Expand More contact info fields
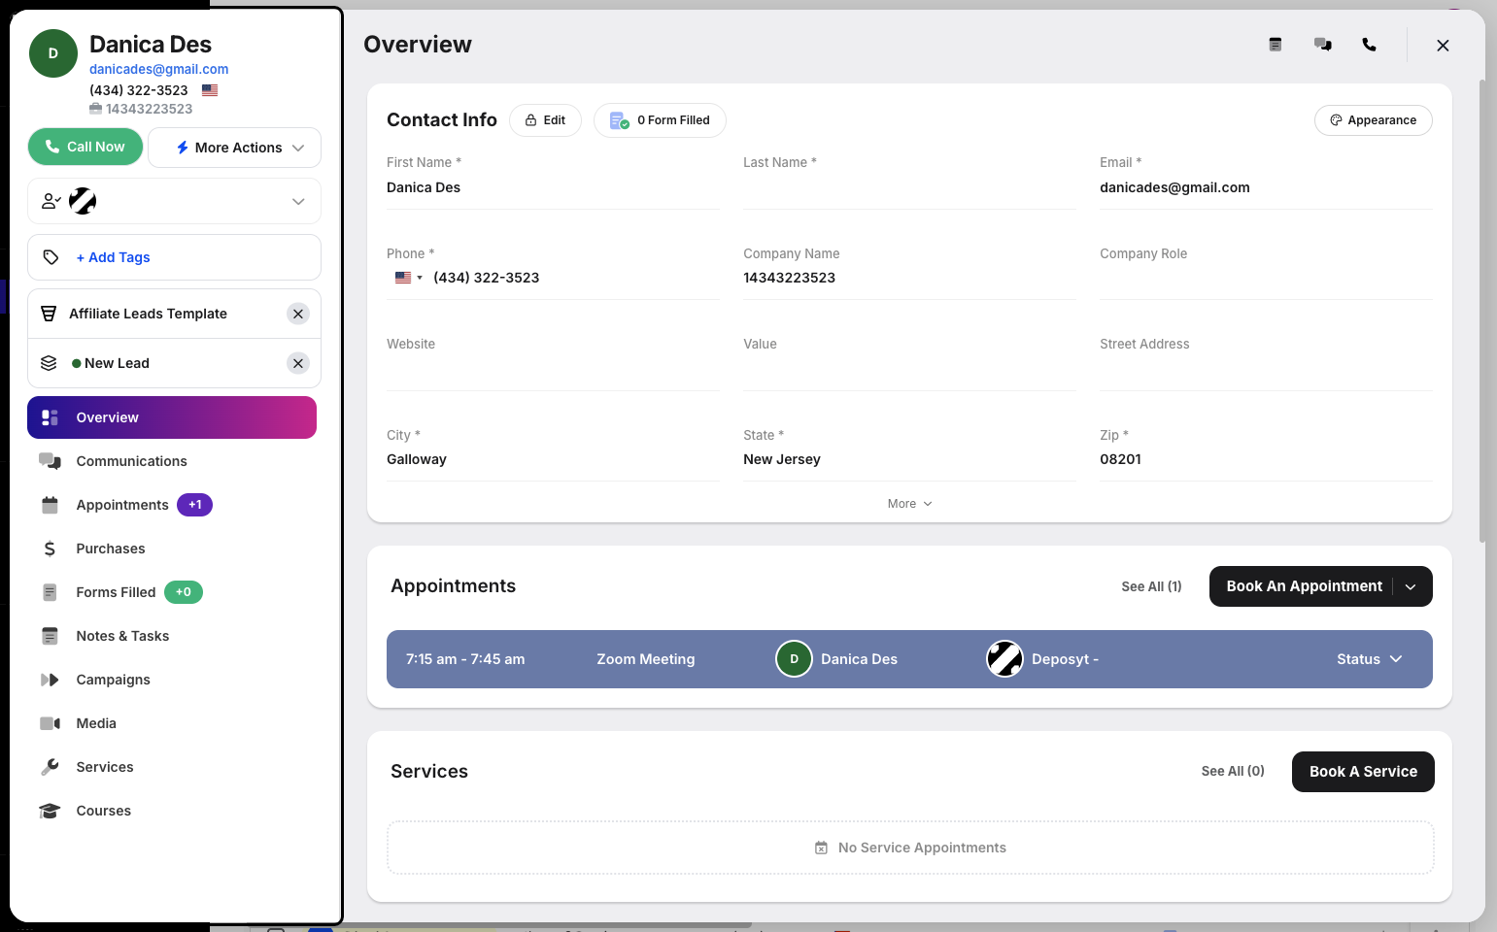 coord(909,504)
